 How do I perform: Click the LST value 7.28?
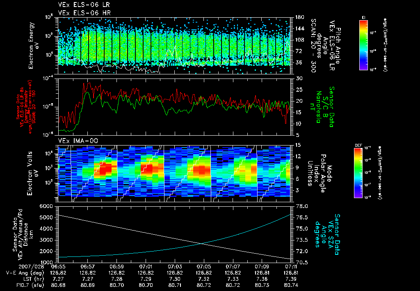click(x=117, y=279)
